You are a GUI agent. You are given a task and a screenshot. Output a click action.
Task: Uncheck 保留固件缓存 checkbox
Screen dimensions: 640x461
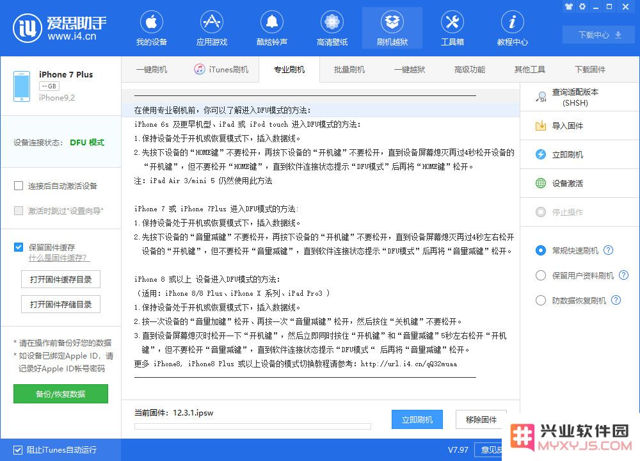19,247
